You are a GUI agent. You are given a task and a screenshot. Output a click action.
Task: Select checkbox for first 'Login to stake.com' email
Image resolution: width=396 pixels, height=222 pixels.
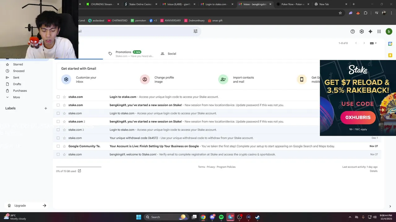58,97
